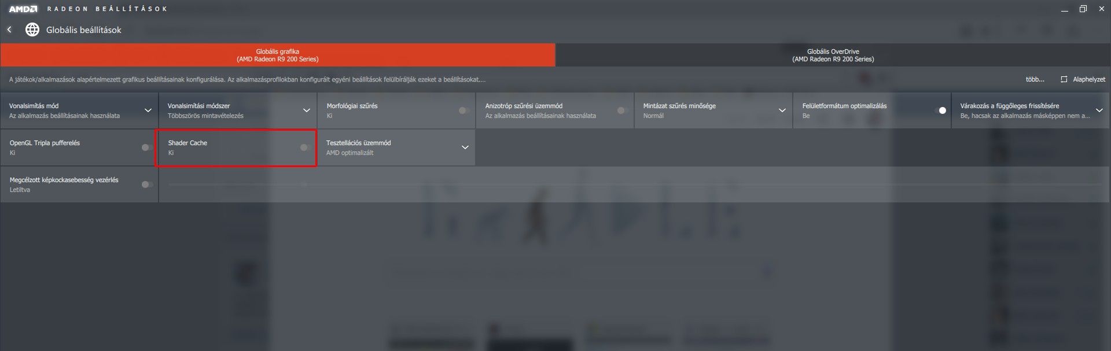This screenshot has width=1111, height=351.
Task: Click the frame rate target slider
Action: click(634, 184)
